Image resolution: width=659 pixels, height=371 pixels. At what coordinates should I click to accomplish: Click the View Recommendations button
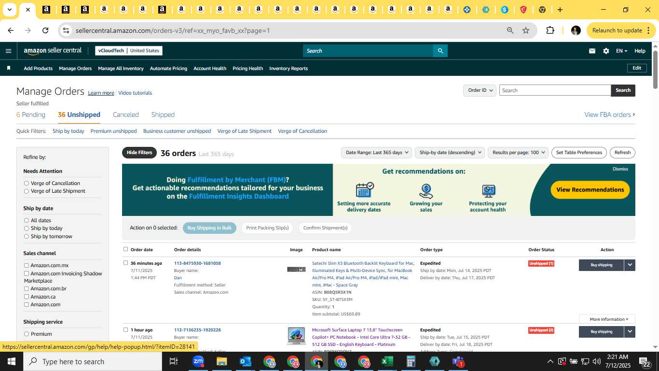pos(590,190)
